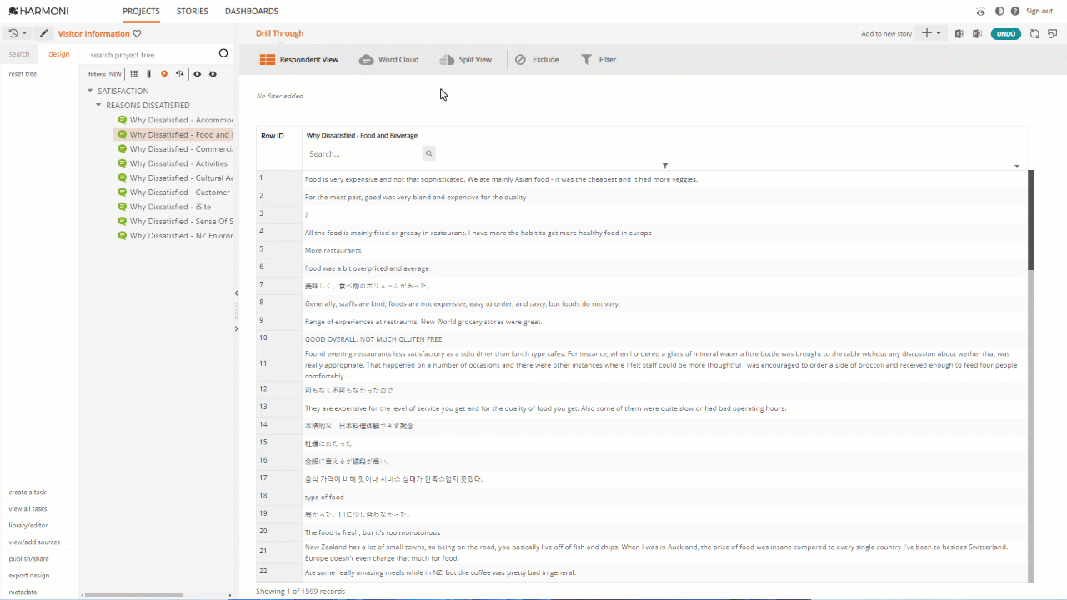The height and width of the screenshot is (600, 1067).
Task: Click the refresh arrows icon
Action: click(1034, 34)
